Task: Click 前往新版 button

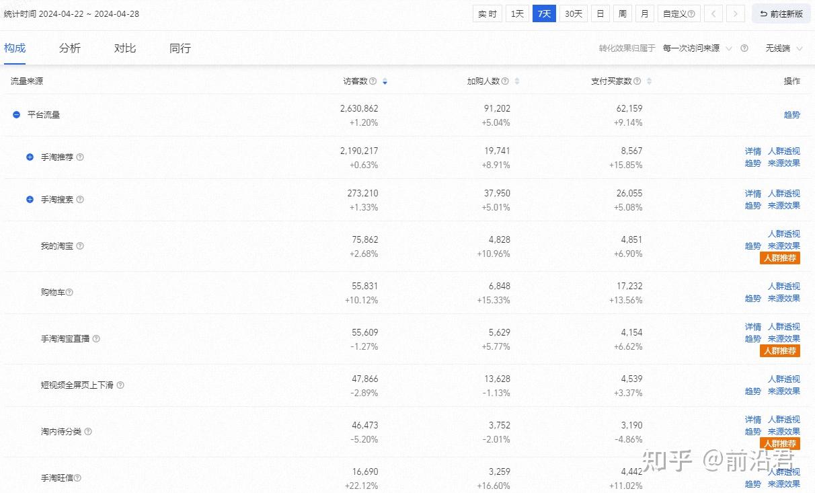Action: (x=781, y=13)
